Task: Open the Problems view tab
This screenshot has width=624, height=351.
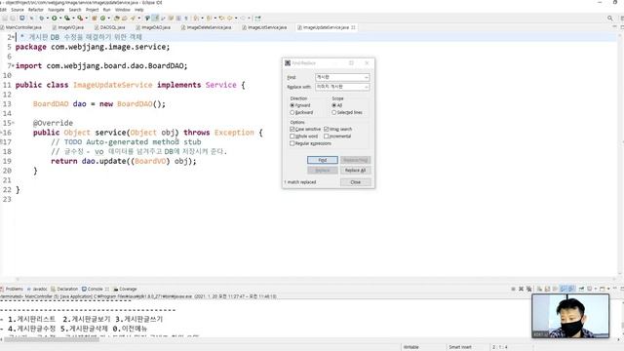Action: coord(12,289)
